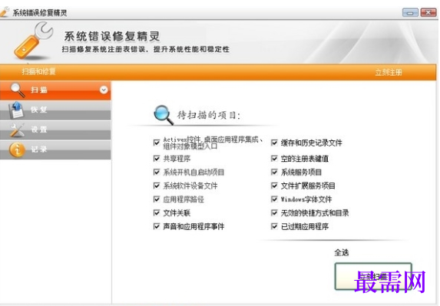
Task: Open the 记录 sidebar section
Action: coord(55,150)
